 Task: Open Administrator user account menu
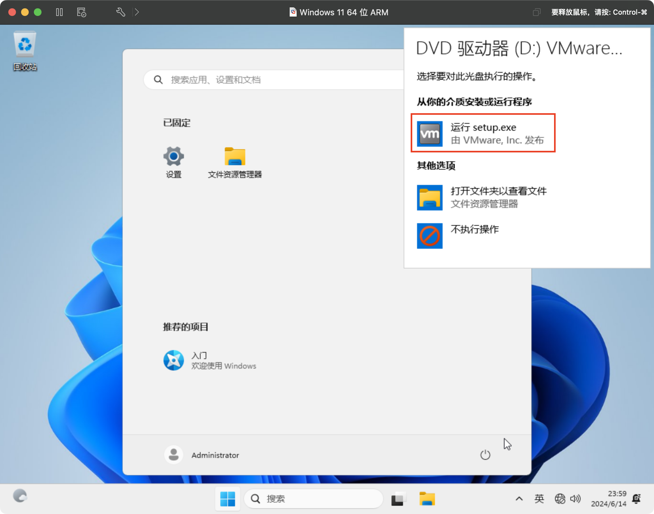[x=202, y=455]
